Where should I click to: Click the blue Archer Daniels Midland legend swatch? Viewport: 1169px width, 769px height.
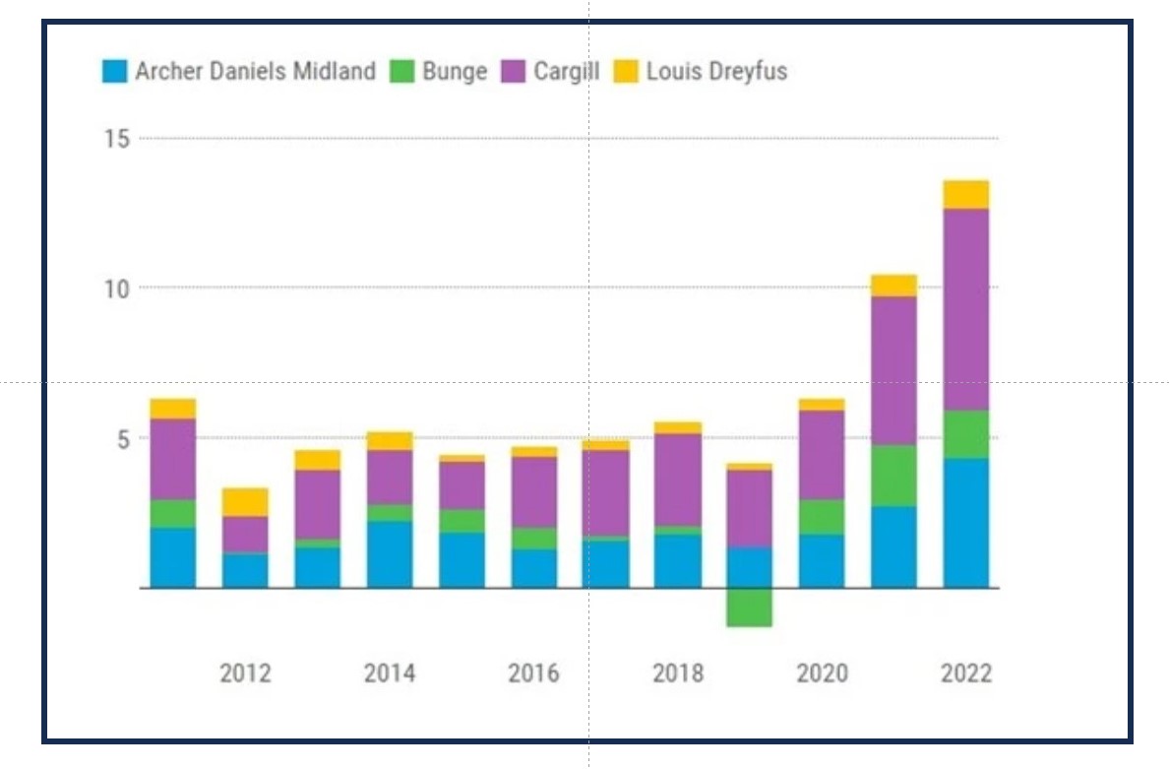coord(115,72)
